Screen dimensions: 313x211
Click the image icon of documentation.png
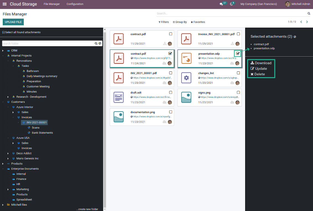coord(119,117)
